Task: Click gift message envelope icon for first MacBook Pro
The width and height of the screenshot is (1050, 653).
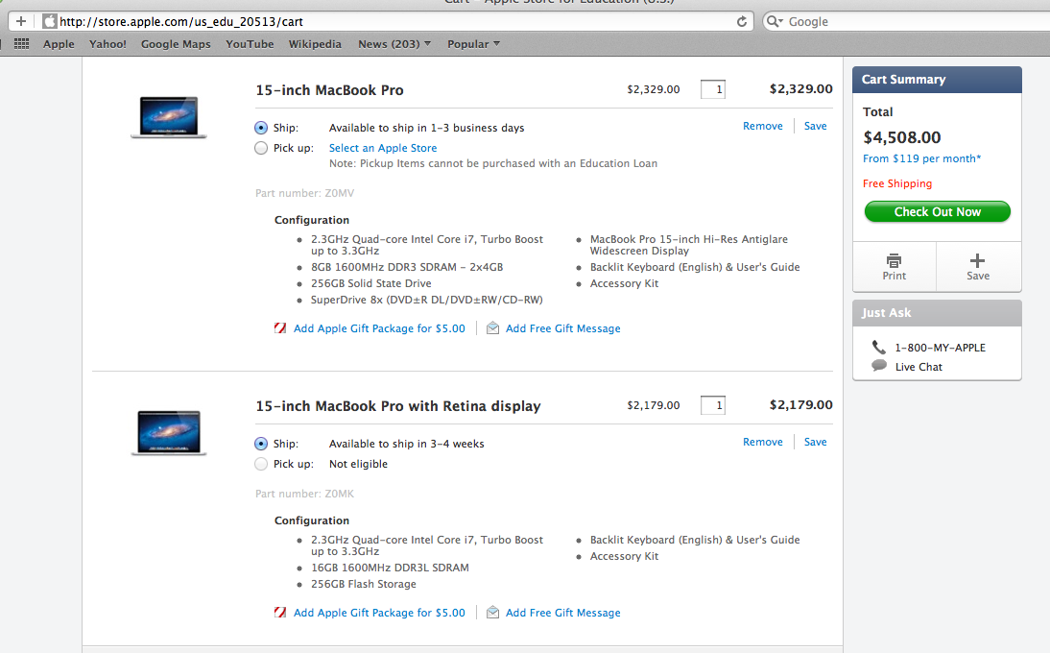Action: pos(493,328)
